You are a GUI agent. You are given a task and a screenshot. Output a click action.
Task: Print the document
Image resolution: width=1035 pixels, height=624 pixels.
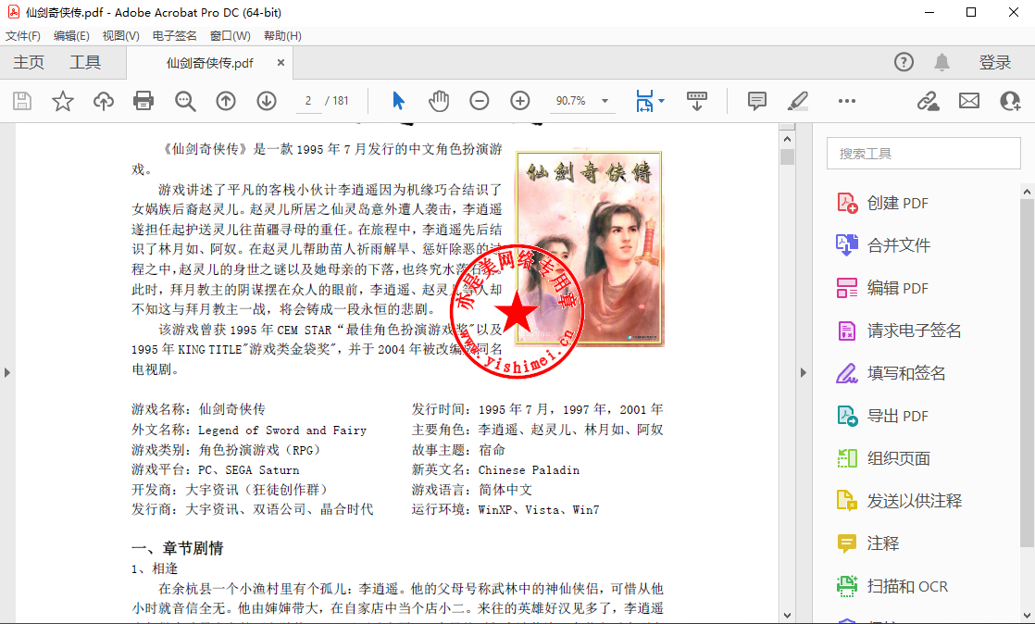(143, 101)
